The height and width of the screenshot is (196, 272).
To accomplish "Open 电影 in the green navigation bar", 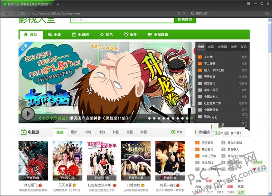I will point(55,34).
